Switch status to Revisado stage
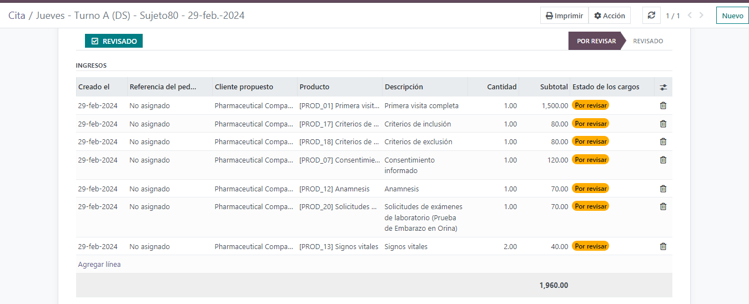The width and height of the screenshot is (749, 304). click(647, 41)
